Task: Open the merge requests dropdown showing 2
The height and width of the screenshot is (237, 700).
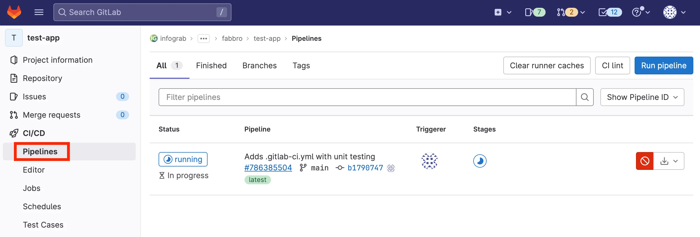Action: click(571, 12)
